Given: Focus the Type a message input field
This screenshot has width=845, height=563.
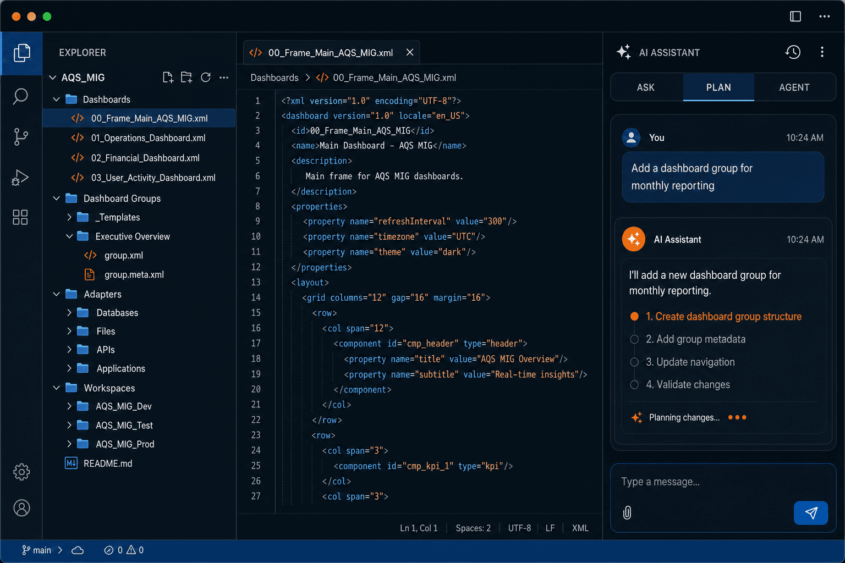Looking at the screenshot, I should click(723, 482).
